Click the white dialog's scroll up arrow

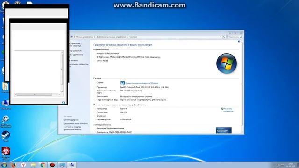tap(62, 52)
